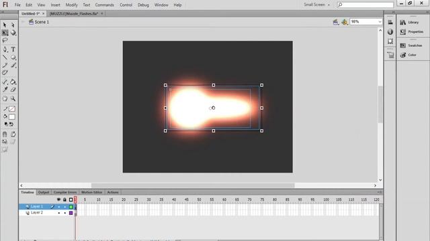Open the Align panel icon
Viewport: 430px width, 241px height.
click(390, 22)
